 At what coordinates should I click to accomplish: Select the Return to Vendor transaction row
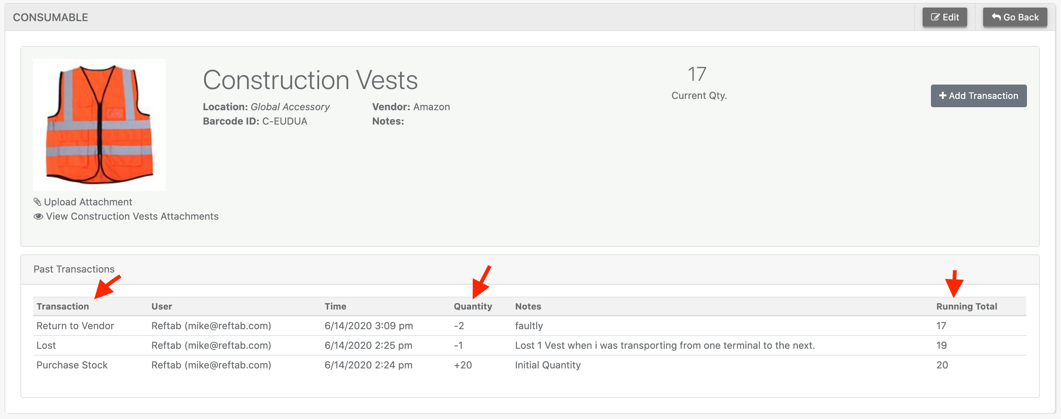530,326
